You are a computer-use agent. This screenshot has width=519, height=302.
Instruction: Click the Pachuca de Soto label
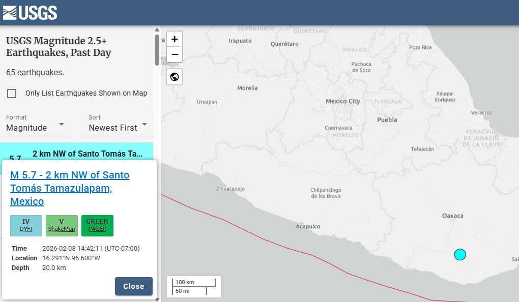point(361,67)
